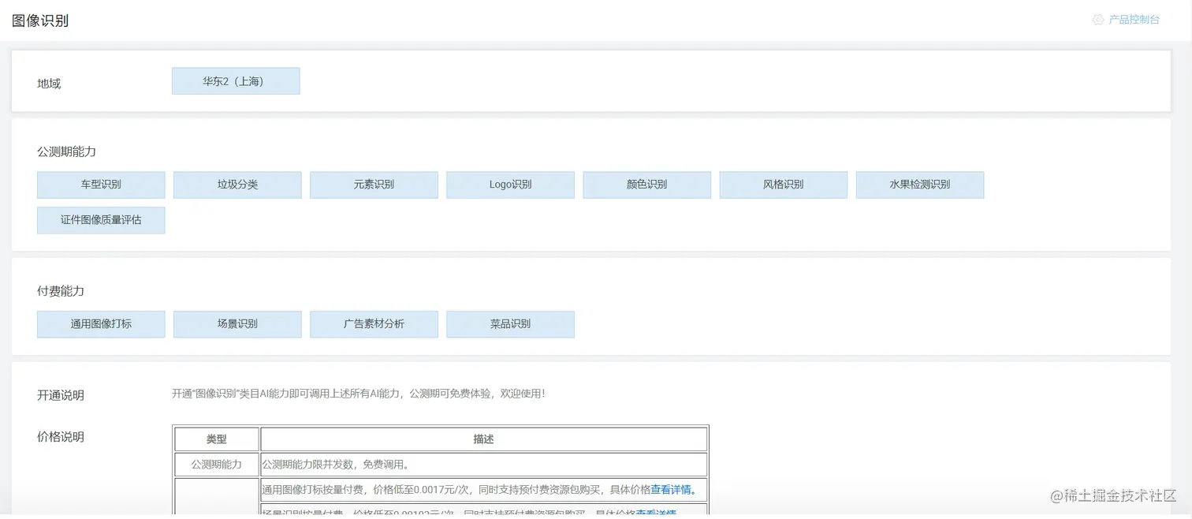
Task: Select the 场景识别 paid capability
Action: [237, 324]
